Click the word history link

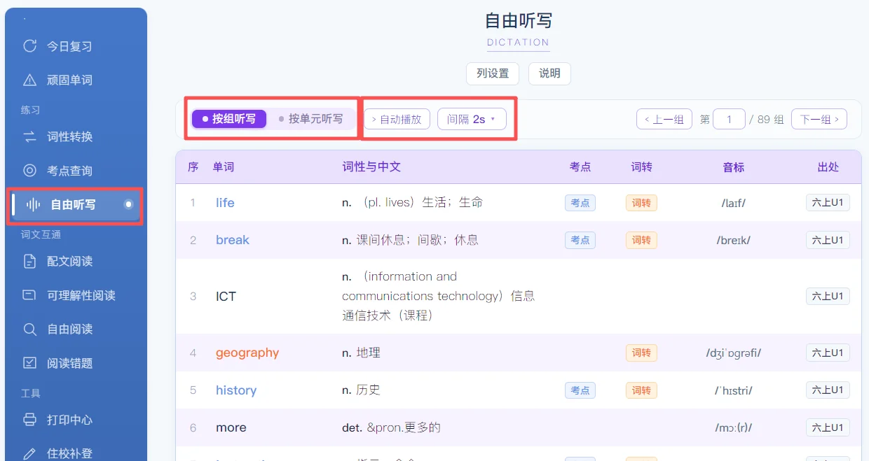(x=236, y=390)
